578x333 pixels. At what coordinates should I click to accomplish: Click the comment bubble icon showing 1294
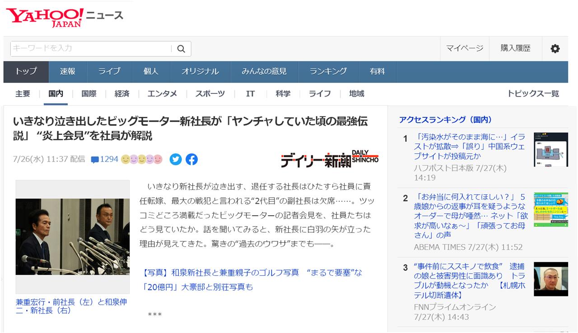[95, 159]
